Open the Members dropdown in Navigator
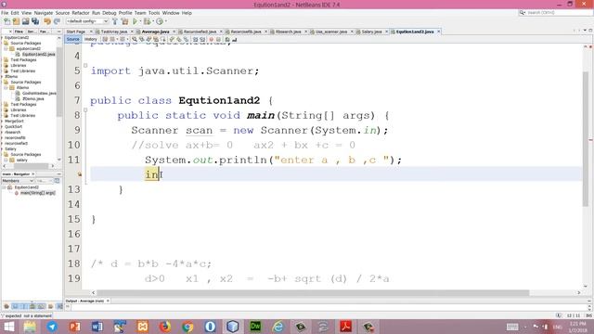594x334 pixels. (18, 181)
